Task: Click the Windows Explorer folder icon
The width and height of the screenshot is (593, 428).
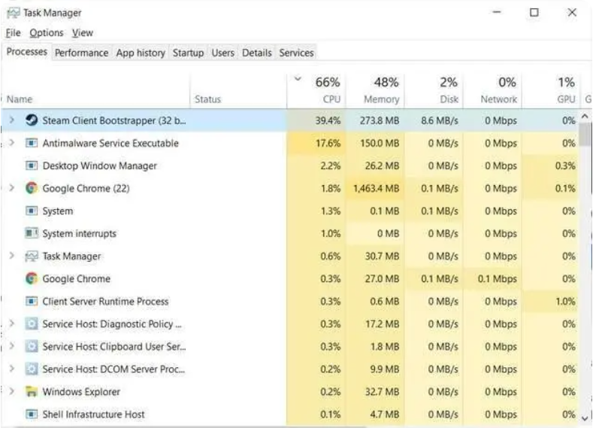Action: click(x=32, y=392)
